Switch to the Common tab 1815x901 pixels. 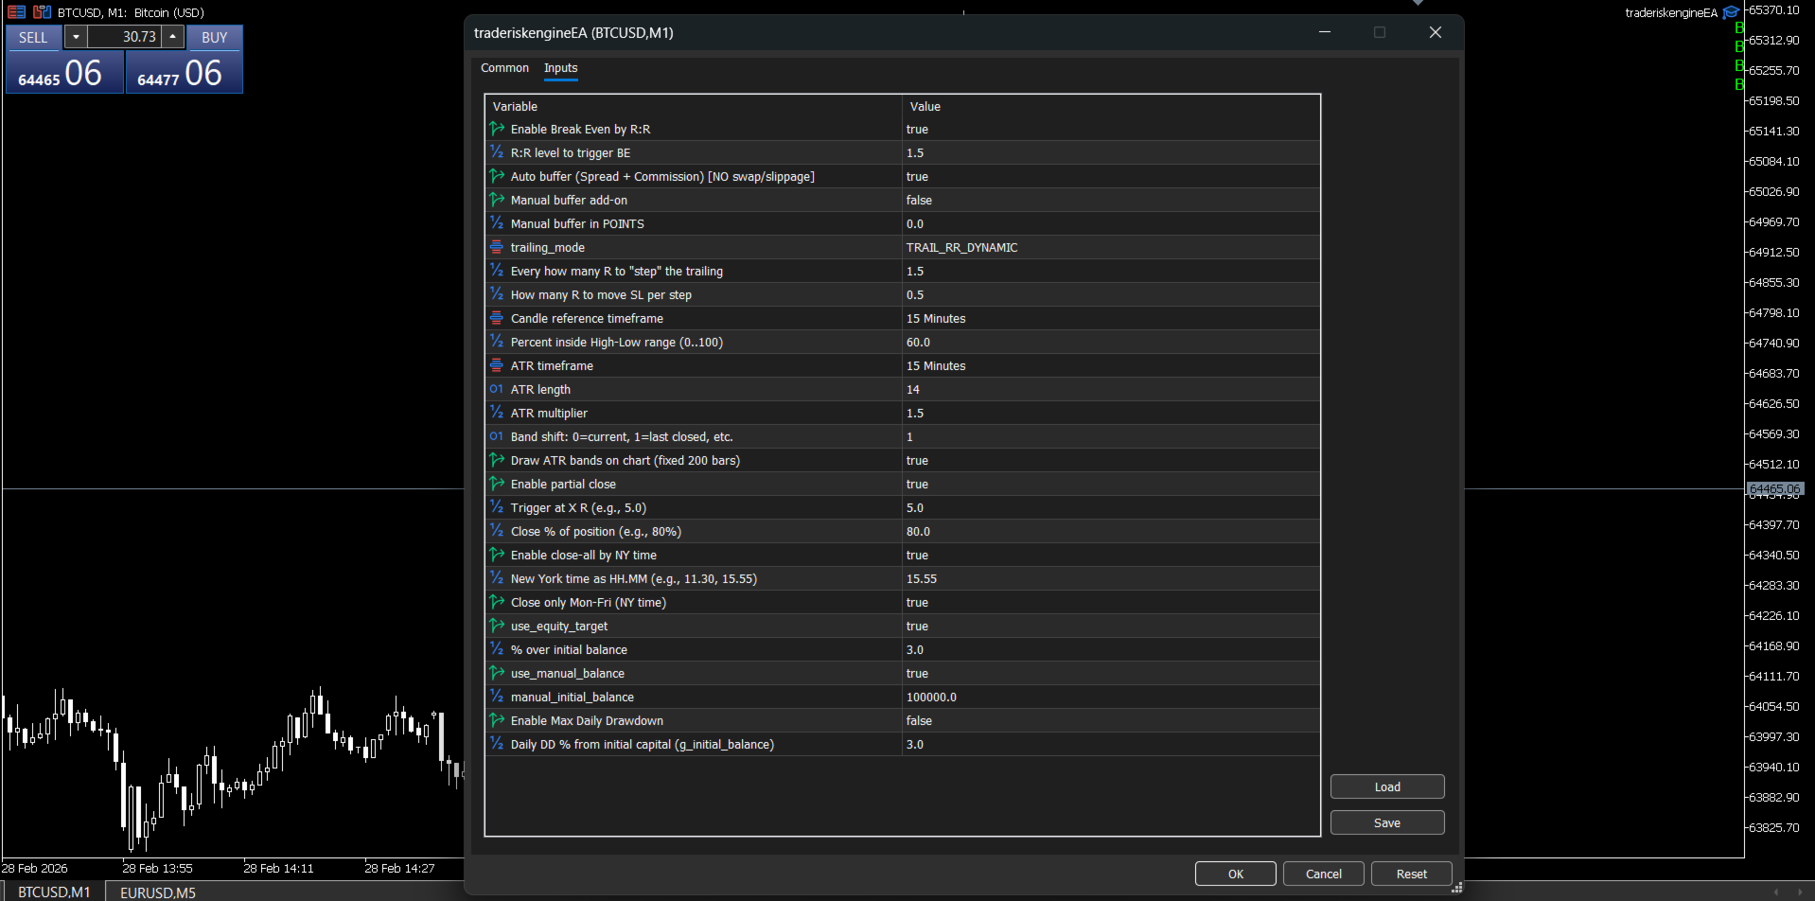click(504, 68)
